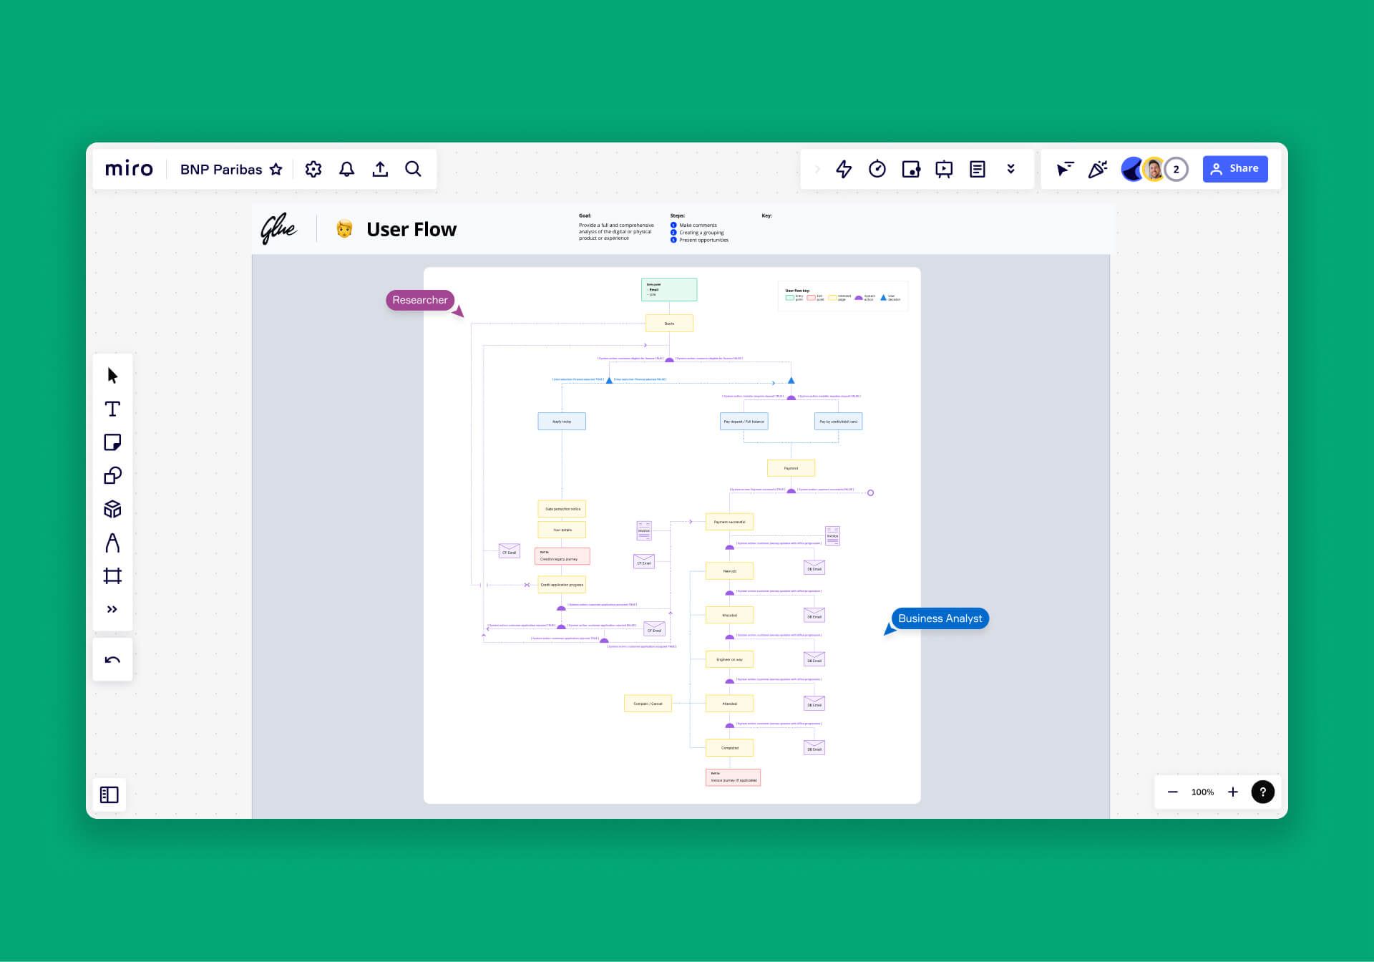Start the timer from top toolbar

pos(877,169)
